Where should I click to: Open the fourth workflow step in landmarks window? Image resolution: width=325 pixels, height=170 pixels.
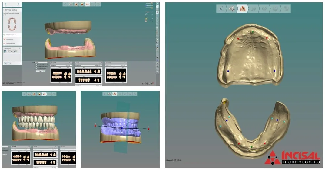point(254,8)
